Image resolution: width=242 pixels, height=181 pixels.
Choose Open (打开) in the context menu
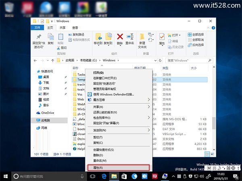119,73
